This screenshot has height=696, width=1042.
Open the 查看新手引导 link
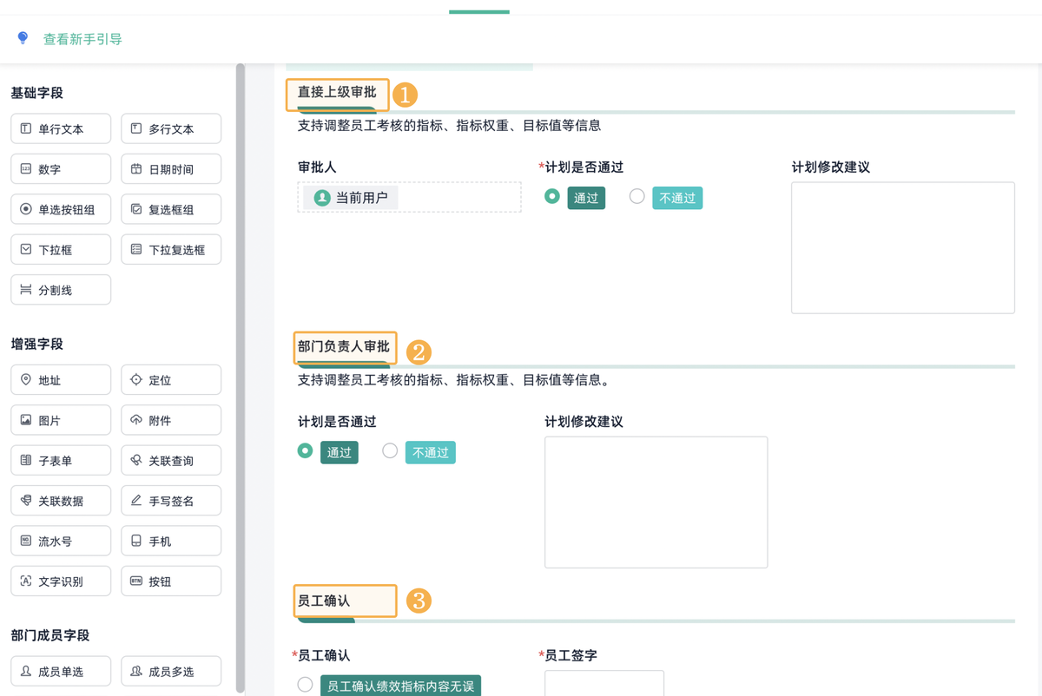click(82, 39)
